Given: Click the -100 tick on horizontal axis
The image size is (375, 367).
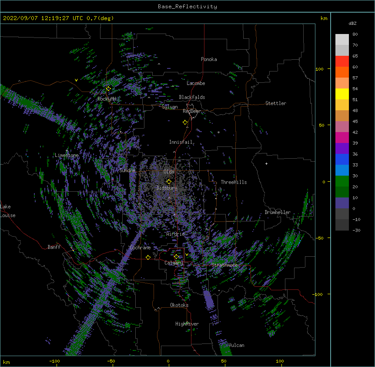Looking at the screenshot, I should click(54, 361).
